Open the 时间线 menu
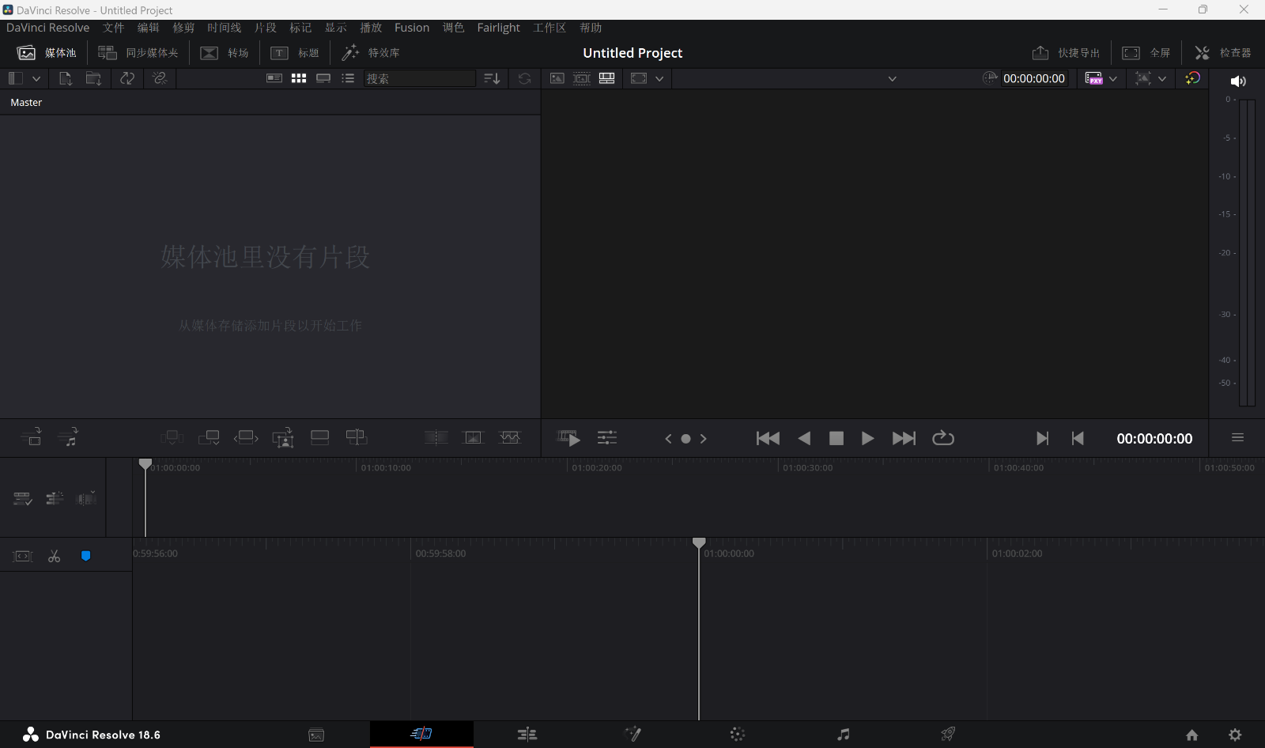Viewport: 1265px width, 748px height. 225,28
